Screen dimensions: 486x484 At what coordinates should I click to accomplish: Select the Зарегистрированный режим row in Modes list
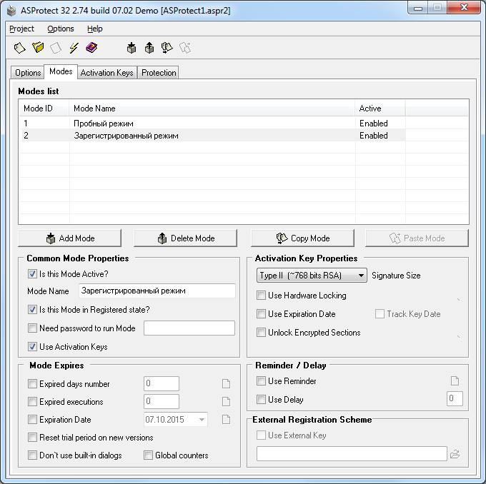pos(212,136)
